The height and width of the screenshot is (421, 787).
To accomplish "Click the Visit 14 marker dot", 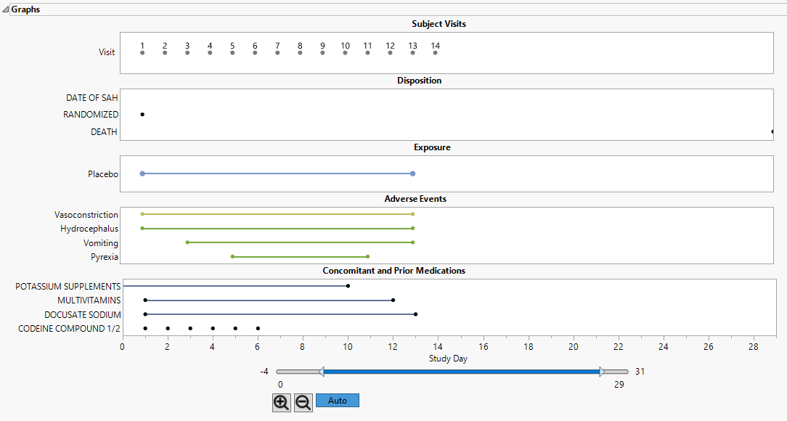I will [x=435, y=52].
